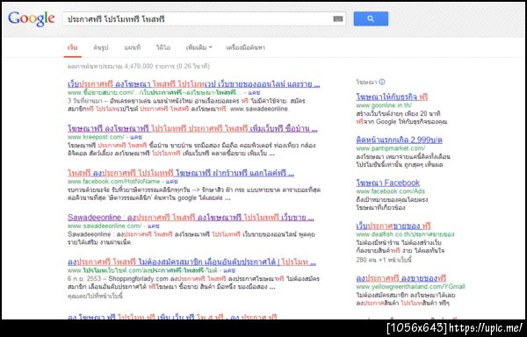Open cached แคช link for facebook.com/HotNoName

(x=171, y=182)
